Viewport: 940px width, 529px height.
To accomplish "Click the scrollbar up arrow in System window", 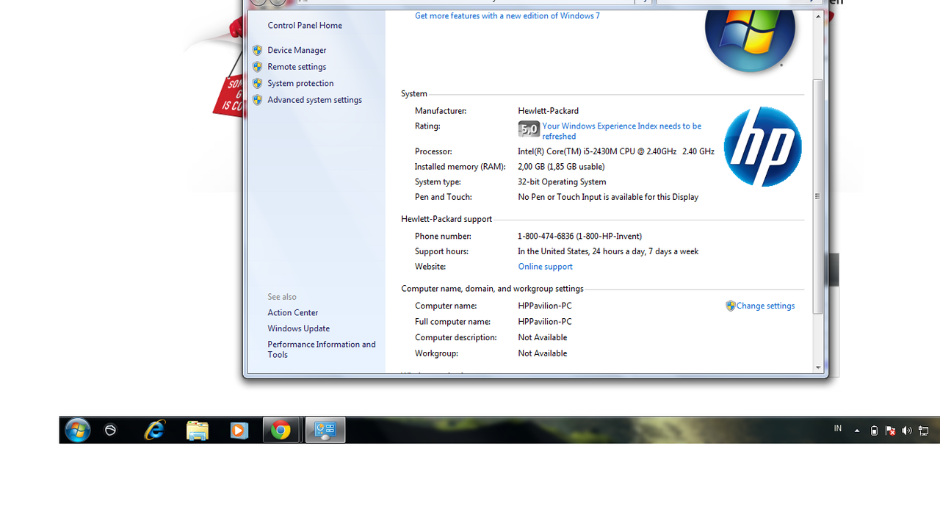I will click(818, 16).
